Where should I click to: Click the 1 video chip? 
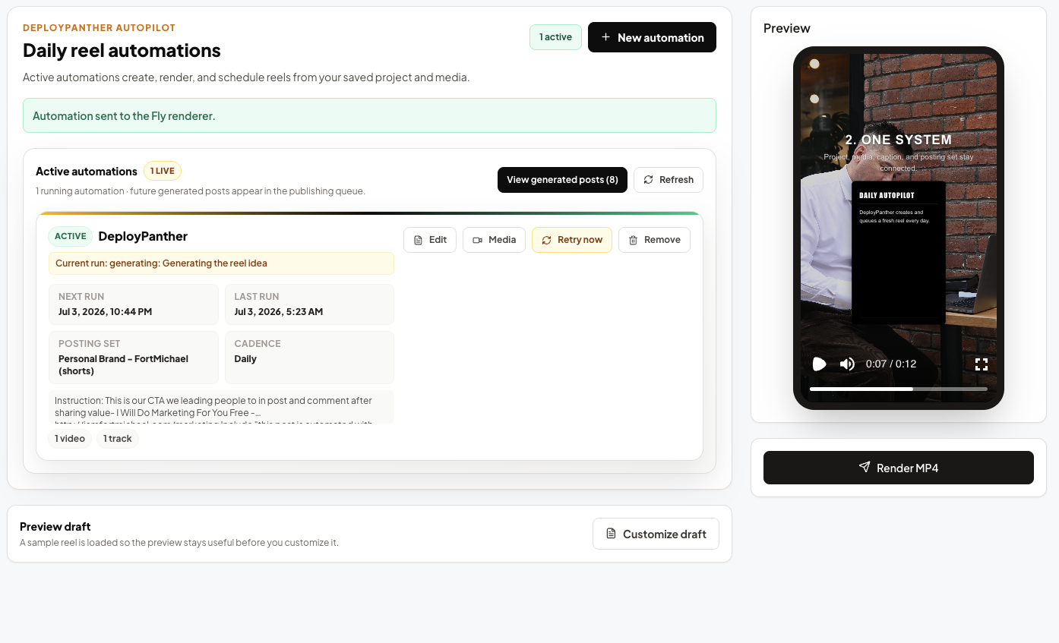pyautogui.click(x=70, y=439)
